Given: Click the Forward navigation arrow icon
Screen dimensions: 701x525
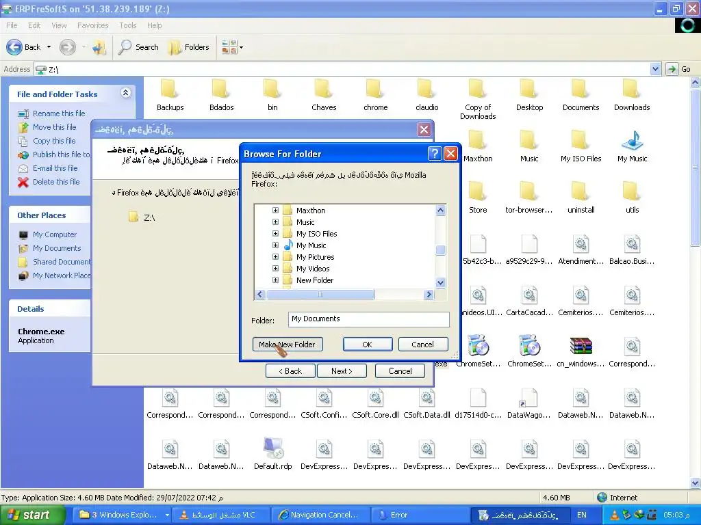Looking at the screenshot, I should 68,47.
